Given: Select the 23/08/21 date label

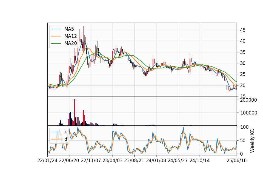Looking at the screenshot, I should (x=134, y=161).
